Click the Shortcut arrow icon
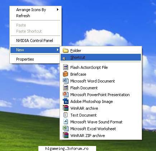Image resolution: width=156 pixels, height=151 pixels. 64,58
